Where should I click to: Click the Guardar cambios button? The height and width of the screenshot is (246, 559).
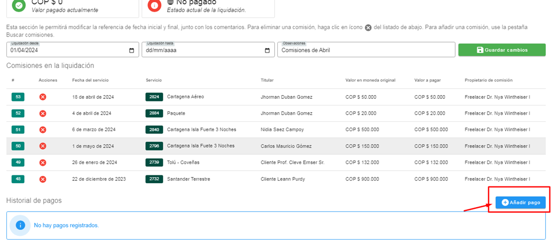pyautogui.click(x=502, y=50)
